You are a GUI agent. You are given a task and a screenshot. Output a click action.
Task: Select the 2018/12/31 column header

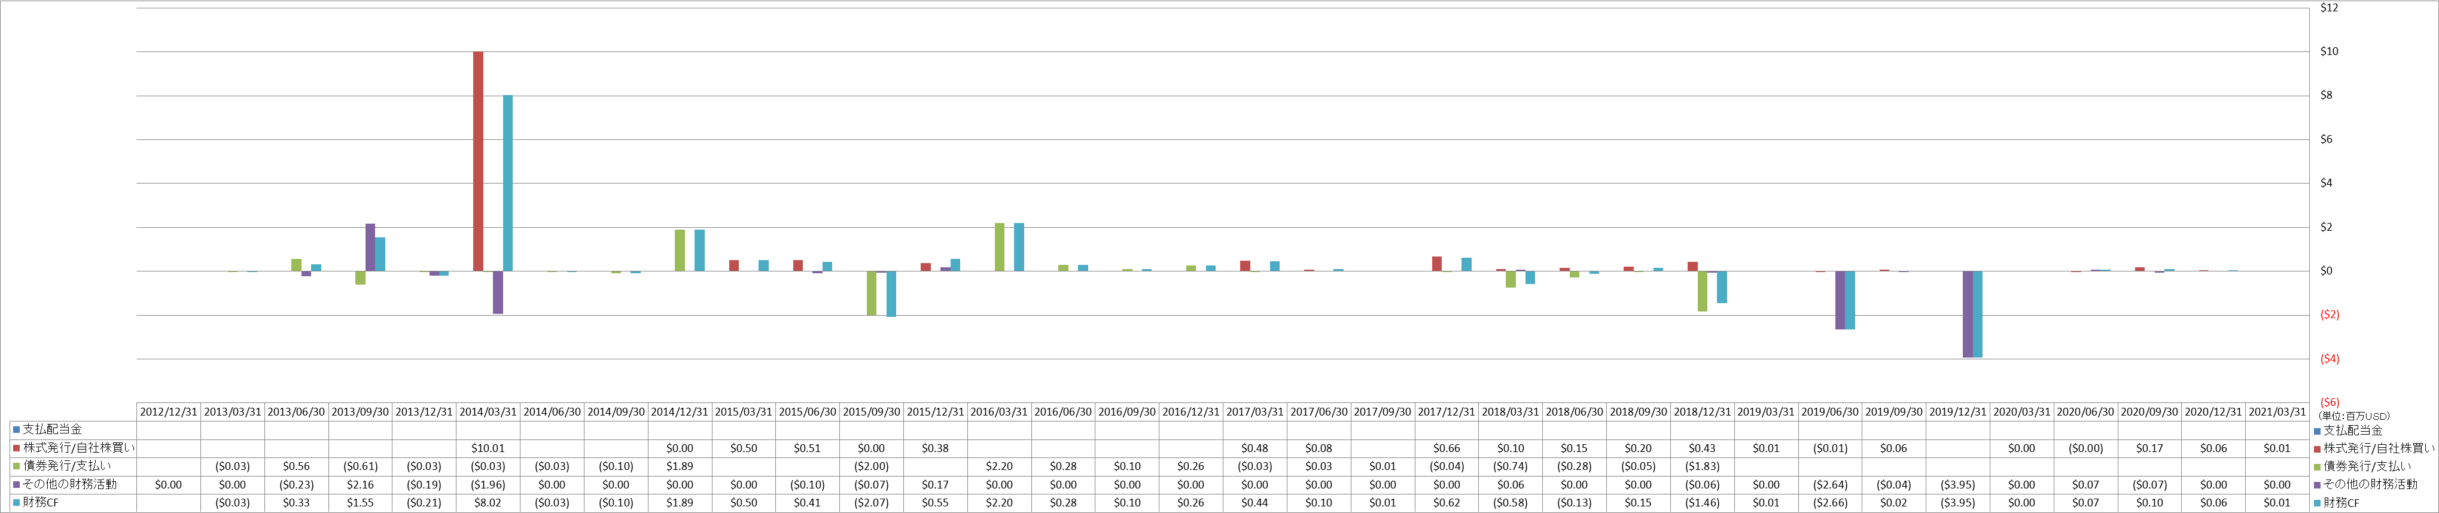pos(1701,412)
